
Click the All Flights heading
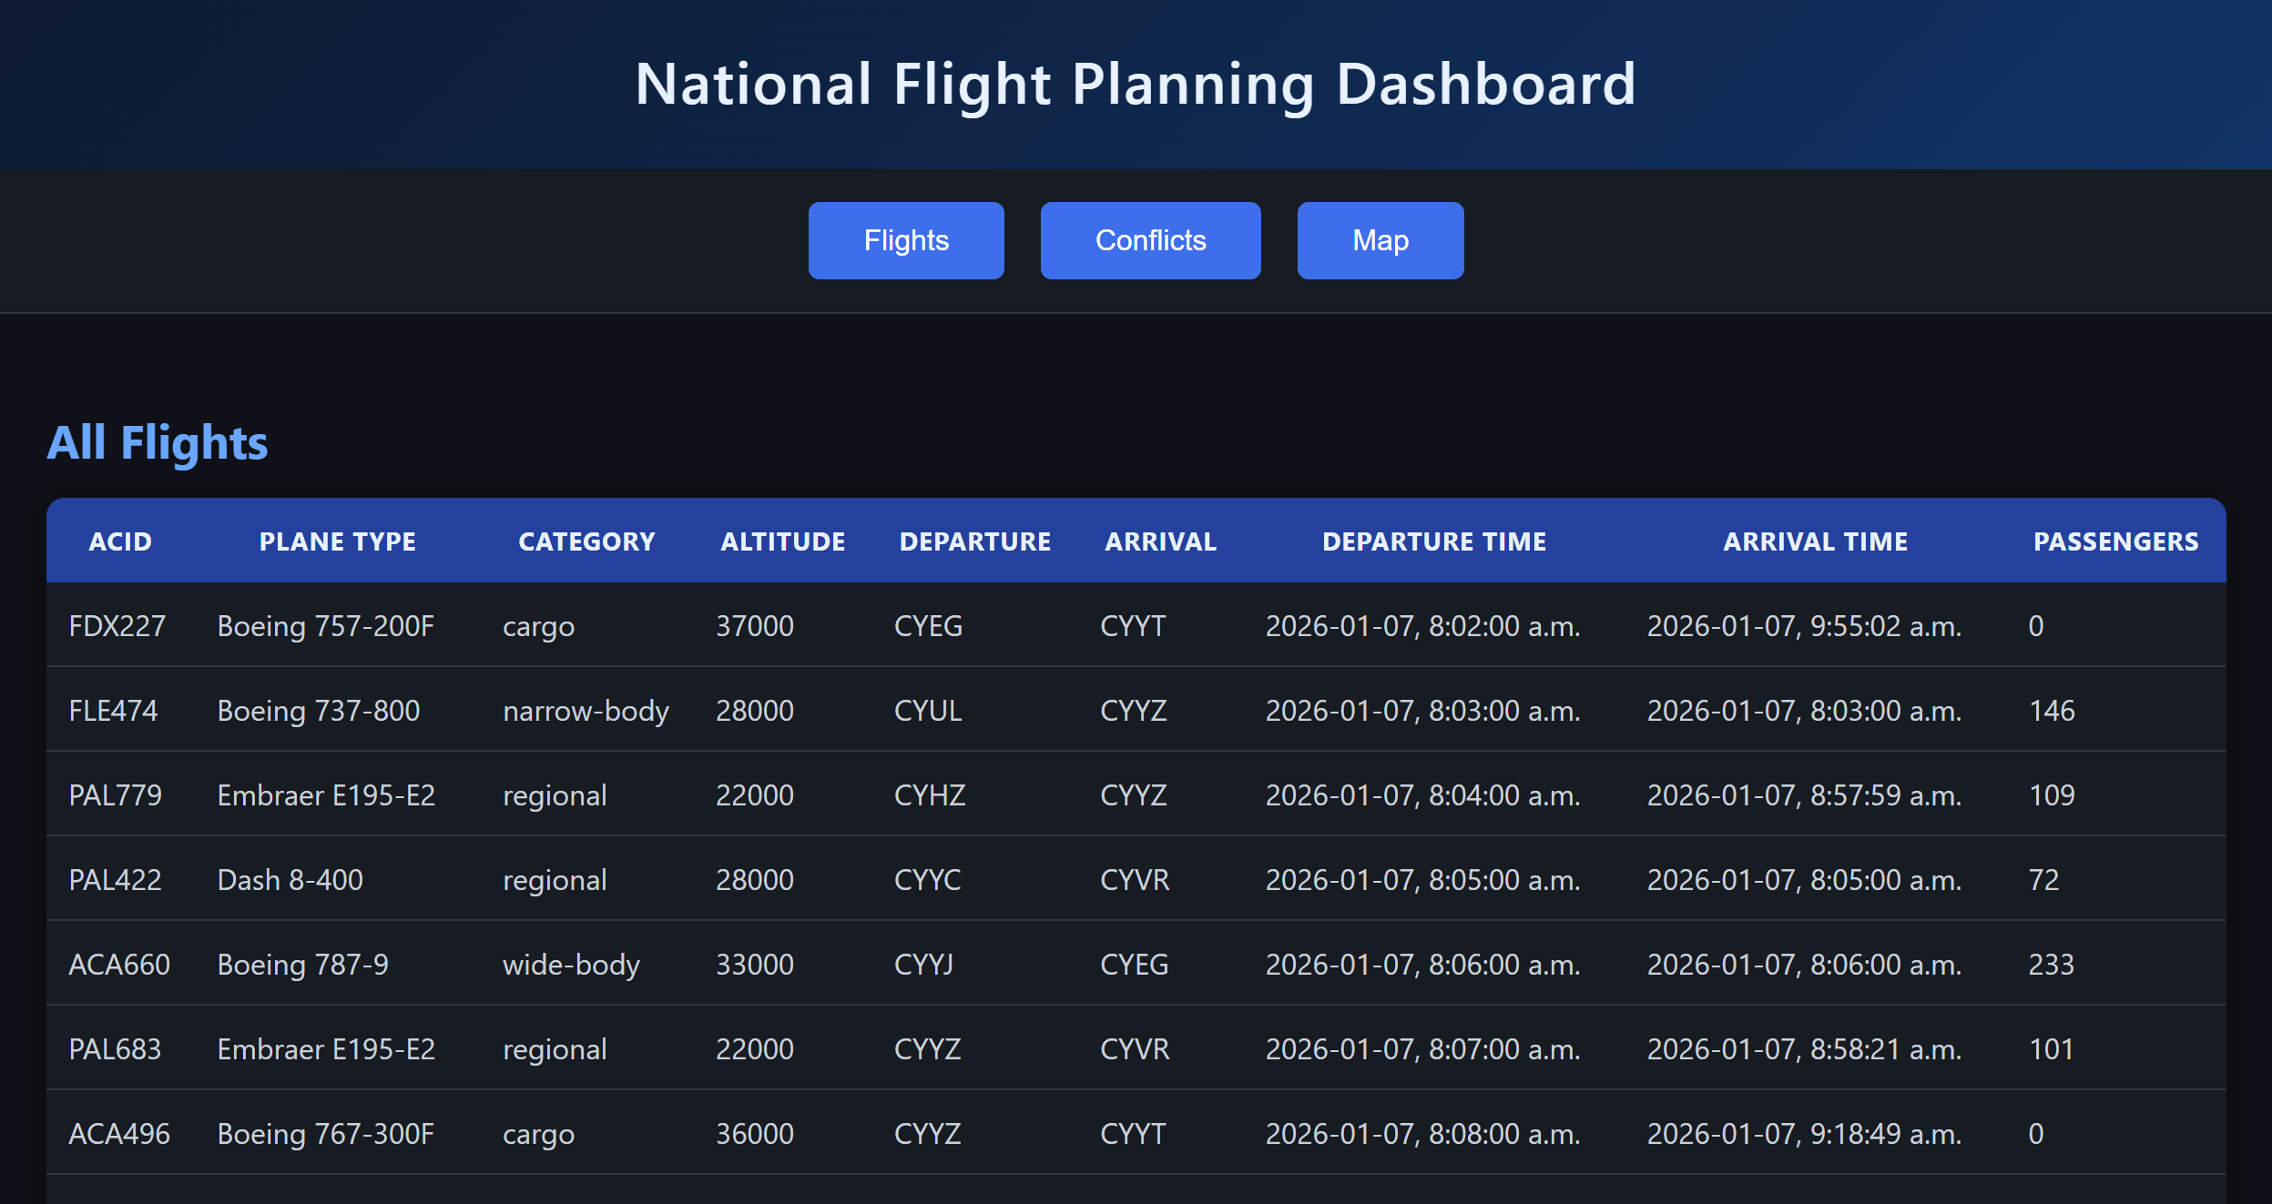tap(158, 443)
